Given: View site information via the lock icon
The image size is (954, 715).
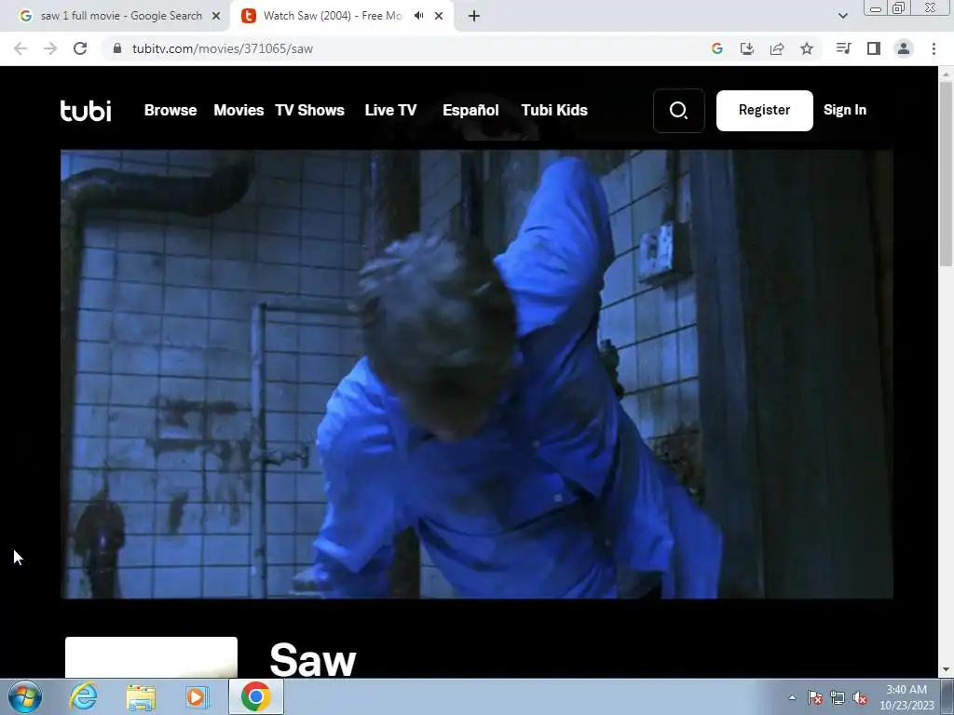Looking at the screenshot, I should point(117,48).
